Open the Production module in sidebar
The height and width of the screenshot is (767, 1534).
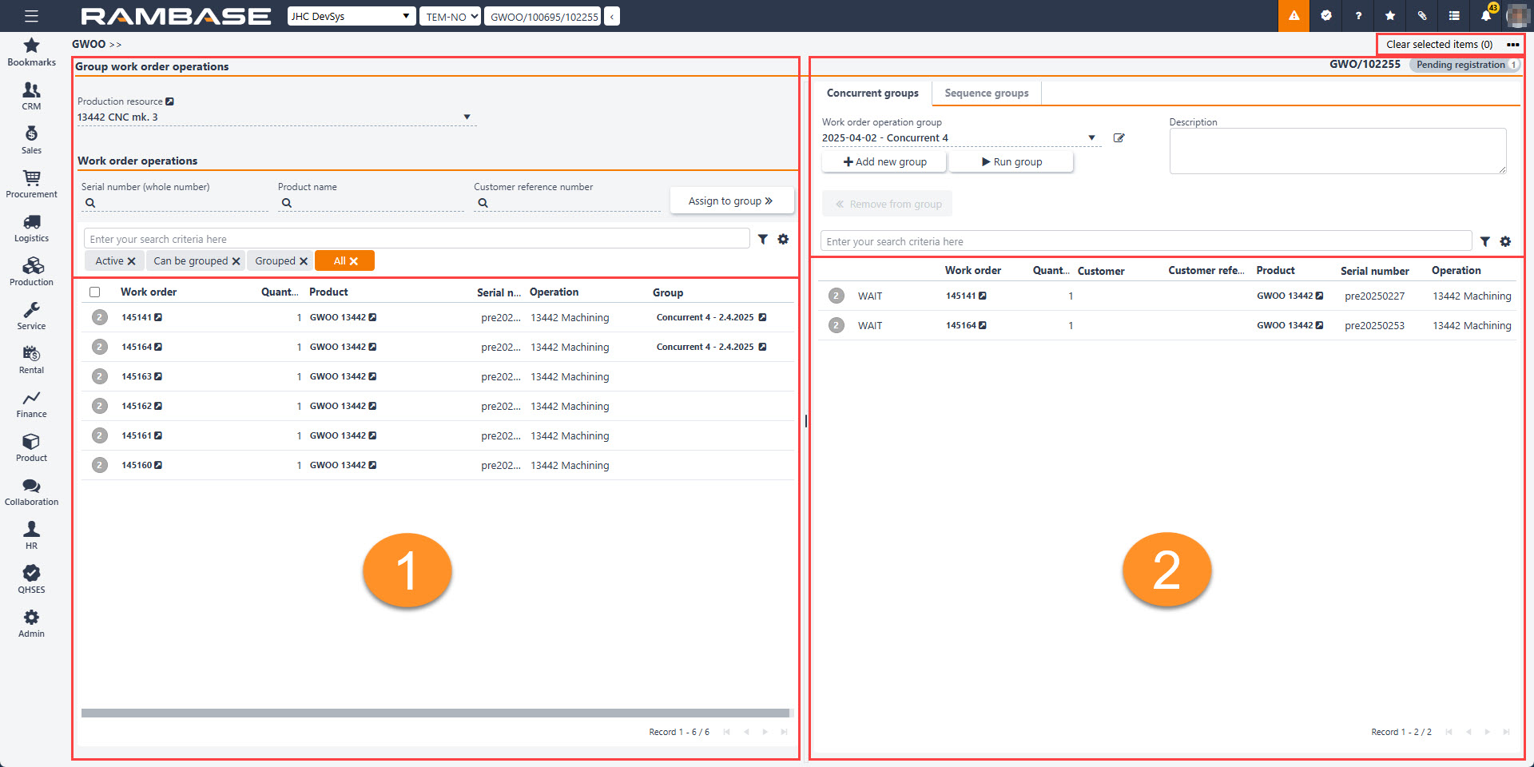pos(31,272)
